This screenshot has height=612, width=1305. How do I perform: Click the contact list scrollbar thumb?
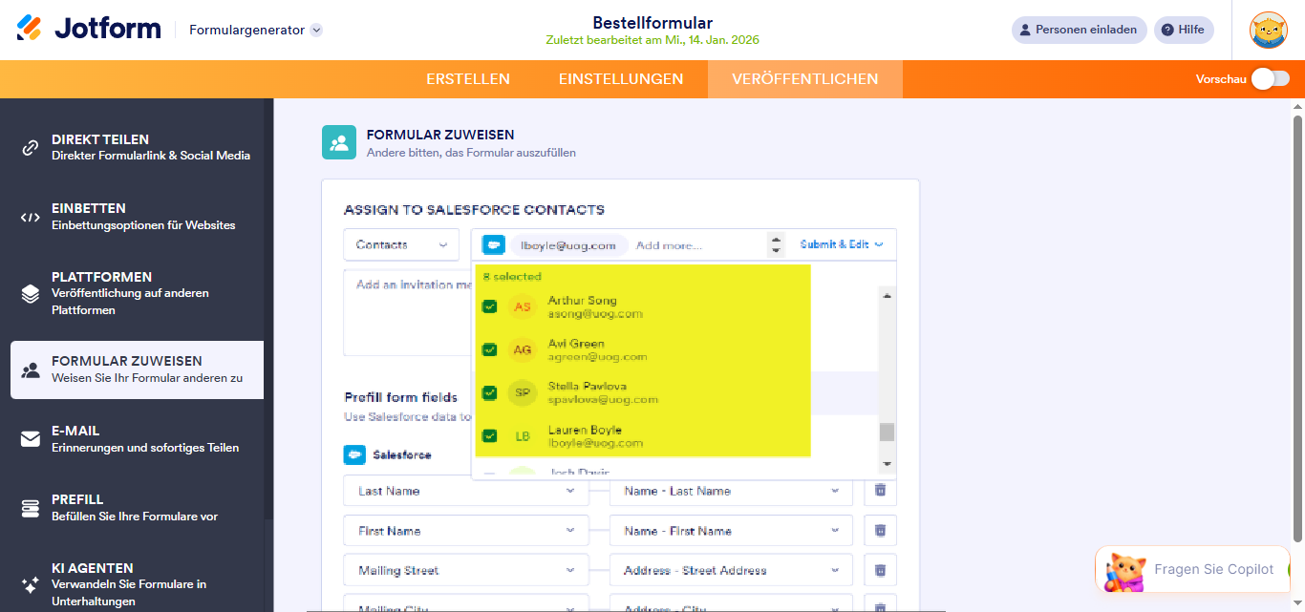point(888,433)
